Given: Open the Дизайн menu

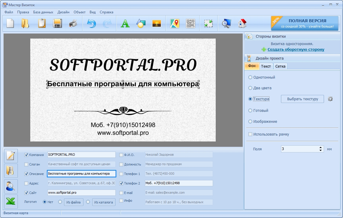Looking at the screenshot, I should coord(63,12).
